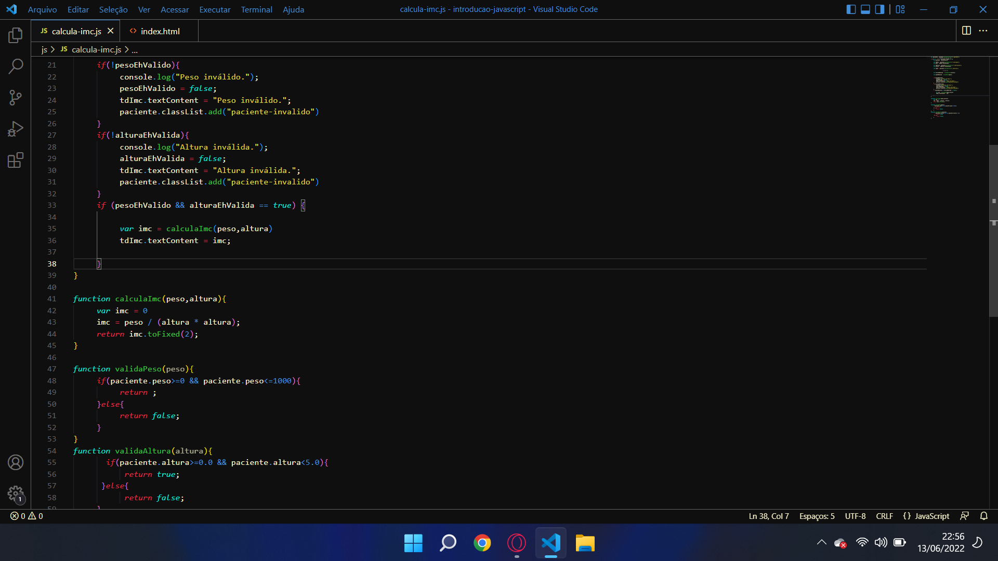
Task: Show hidden tray icons chevron
Action: pos(821,542)
